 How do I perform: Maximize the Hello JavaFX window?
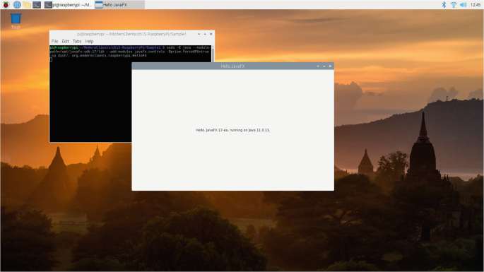point(324,66)
